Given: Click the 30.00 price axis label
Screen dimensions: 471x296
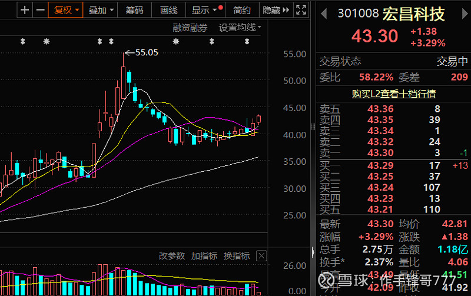Looking at the screenshot, I should 295,189.
